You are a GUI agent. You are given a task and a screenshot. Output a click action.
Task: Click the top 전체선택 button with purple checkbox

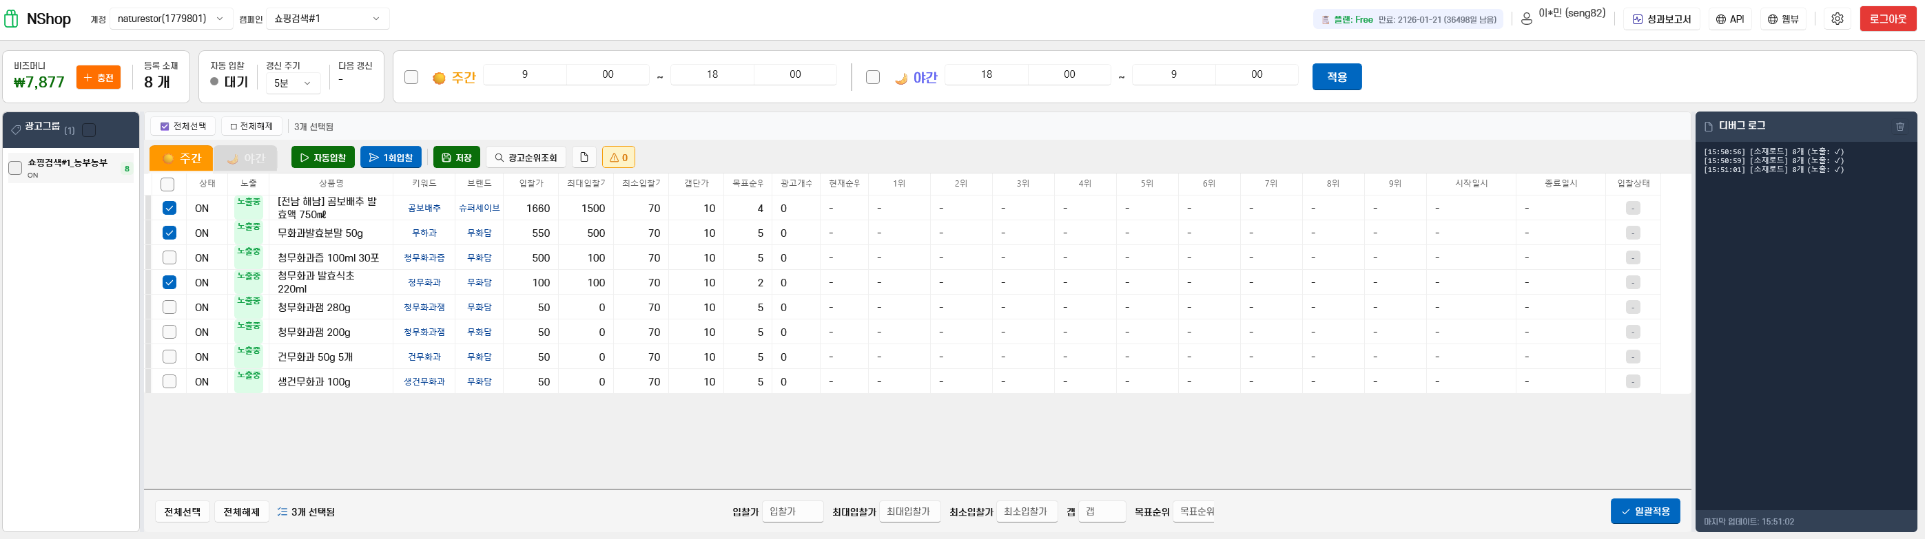(x=183, y=126)
